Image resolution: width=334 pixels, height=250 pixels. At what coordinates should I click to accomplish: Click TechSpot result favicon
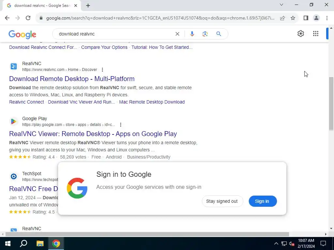click(14, 176)
